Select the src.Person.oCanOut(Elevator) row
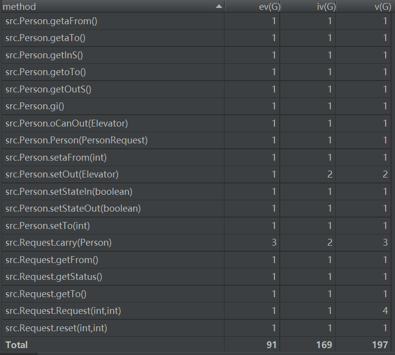The width and height of the screenshot is (395, 355). point(196,124)
